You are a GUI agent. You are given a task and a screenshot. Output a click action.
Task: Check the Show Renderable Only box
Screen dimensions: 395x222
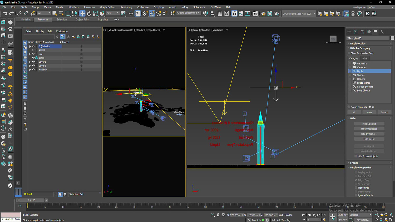point(349,53)
